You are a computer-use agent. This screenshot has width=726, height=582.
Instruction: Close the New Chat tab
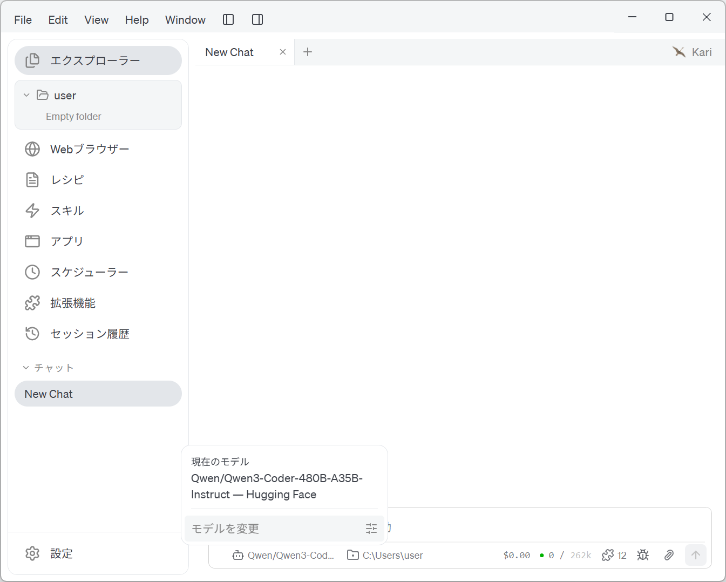pyautogui.click(x=283, y=52)
